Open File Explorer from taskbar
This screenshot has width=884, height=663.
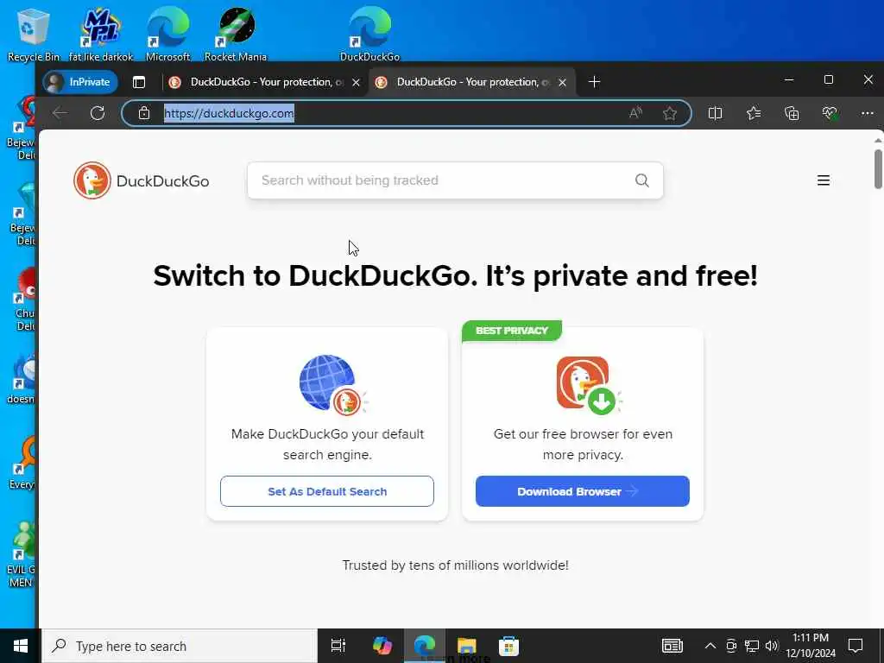click(467, 646)
